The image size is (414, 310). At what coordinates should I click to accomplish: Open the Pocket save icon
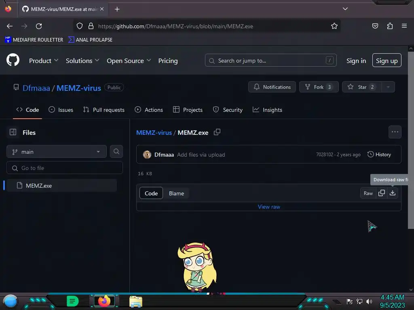pyautogui.click(x=375, y=26)
